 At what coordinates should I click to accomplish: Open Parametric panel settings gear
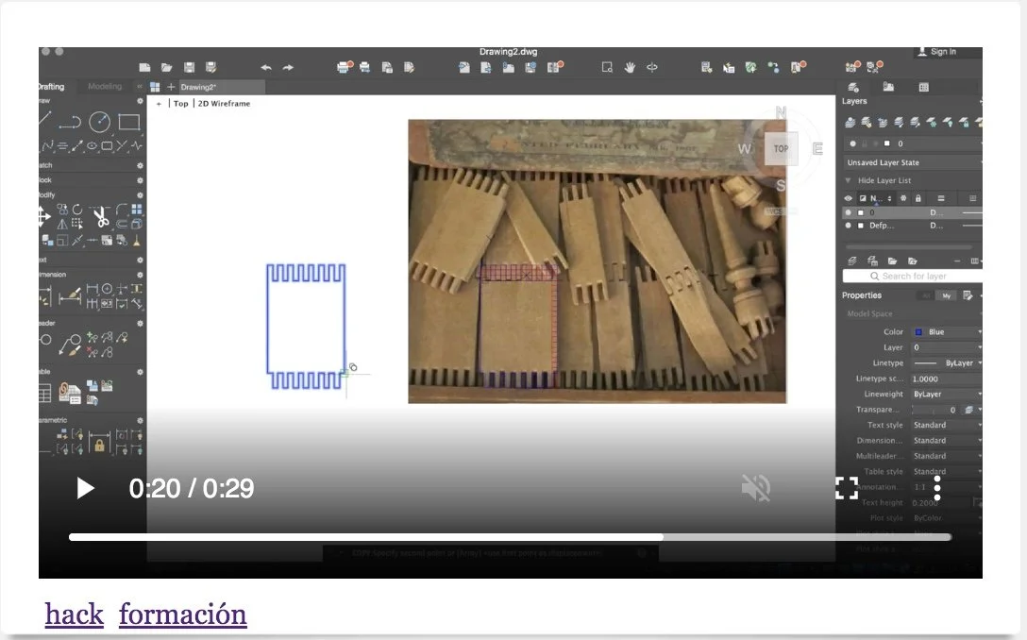click(140, 421)
